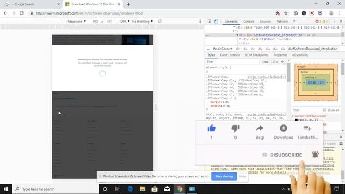Select div#SoftwareDownload_Introduction breadcrumb

click(313, 48)
